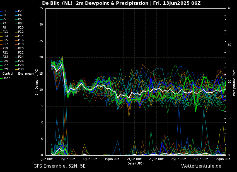Screen dimensions: 237x172
Task: Click the 35 value on dewpoint axis
Action: (41, 8)
